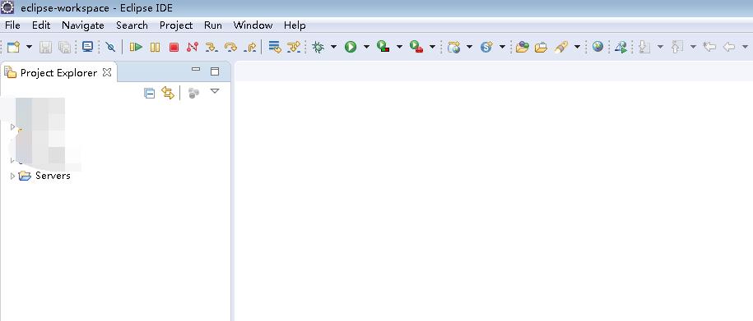
Task: Click the Last Edit Location icon
Action: (709, 47)
